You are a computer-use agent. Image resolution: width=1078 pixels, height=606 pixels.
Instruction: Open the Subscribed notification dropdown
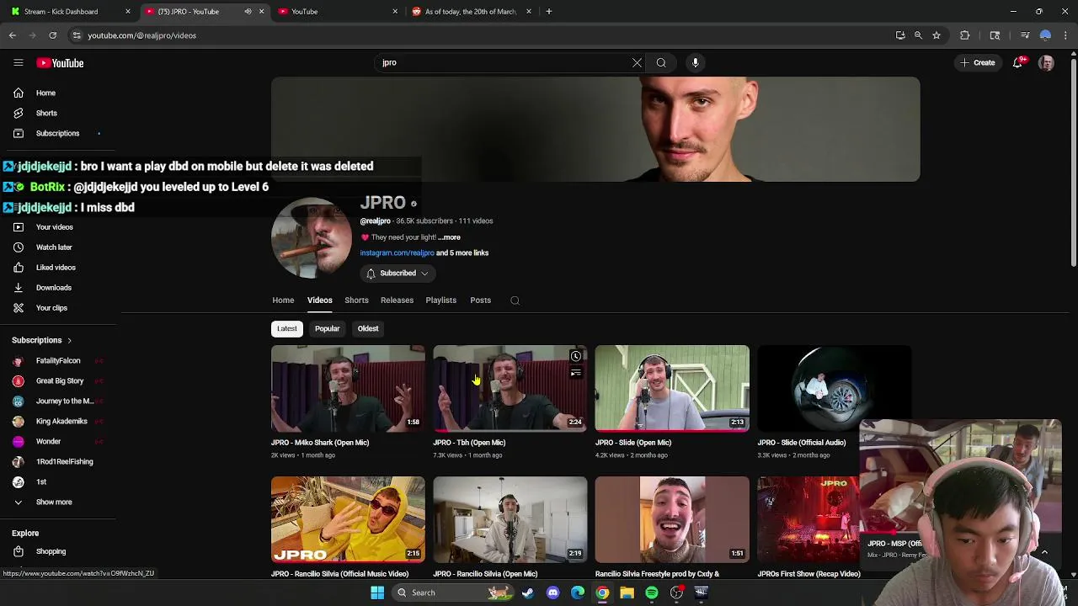click(x=398, y=274)
